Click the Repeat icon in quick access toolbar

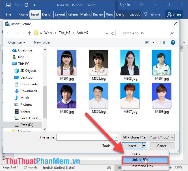[x=26, y=5]
